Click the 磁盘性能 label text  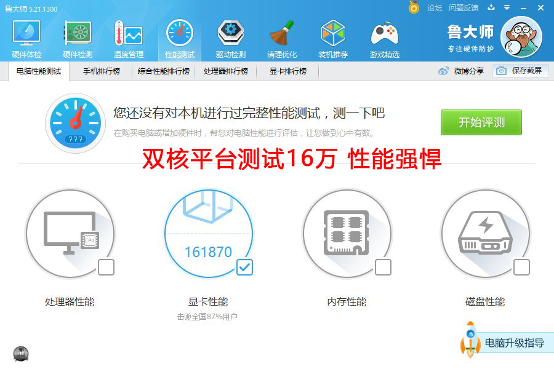pyautogui.click(x=485, y=302)
